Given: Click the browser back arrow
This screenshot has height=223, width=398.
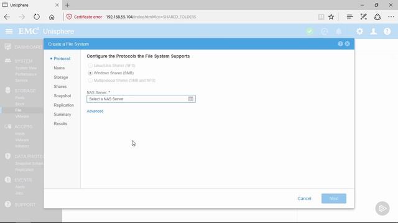Looking at the screenshot, I should coord(7,17).
